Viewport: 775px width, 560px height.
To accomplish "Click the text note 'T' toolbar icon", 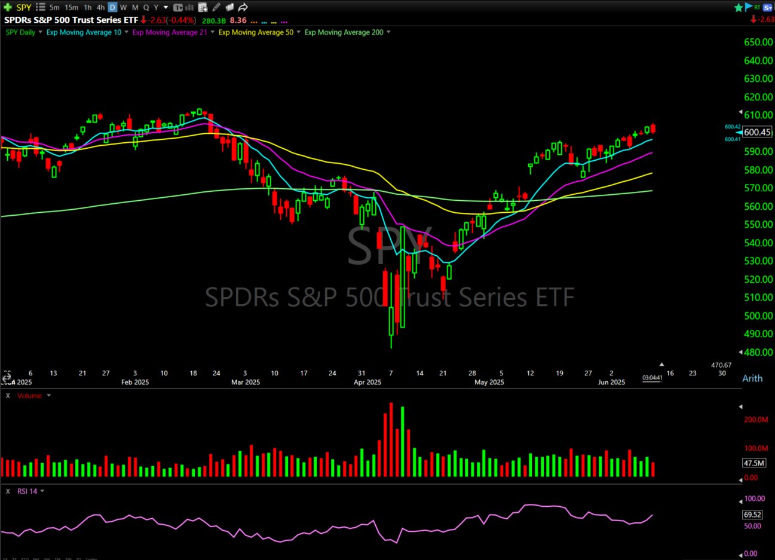I will pos(178,7).
